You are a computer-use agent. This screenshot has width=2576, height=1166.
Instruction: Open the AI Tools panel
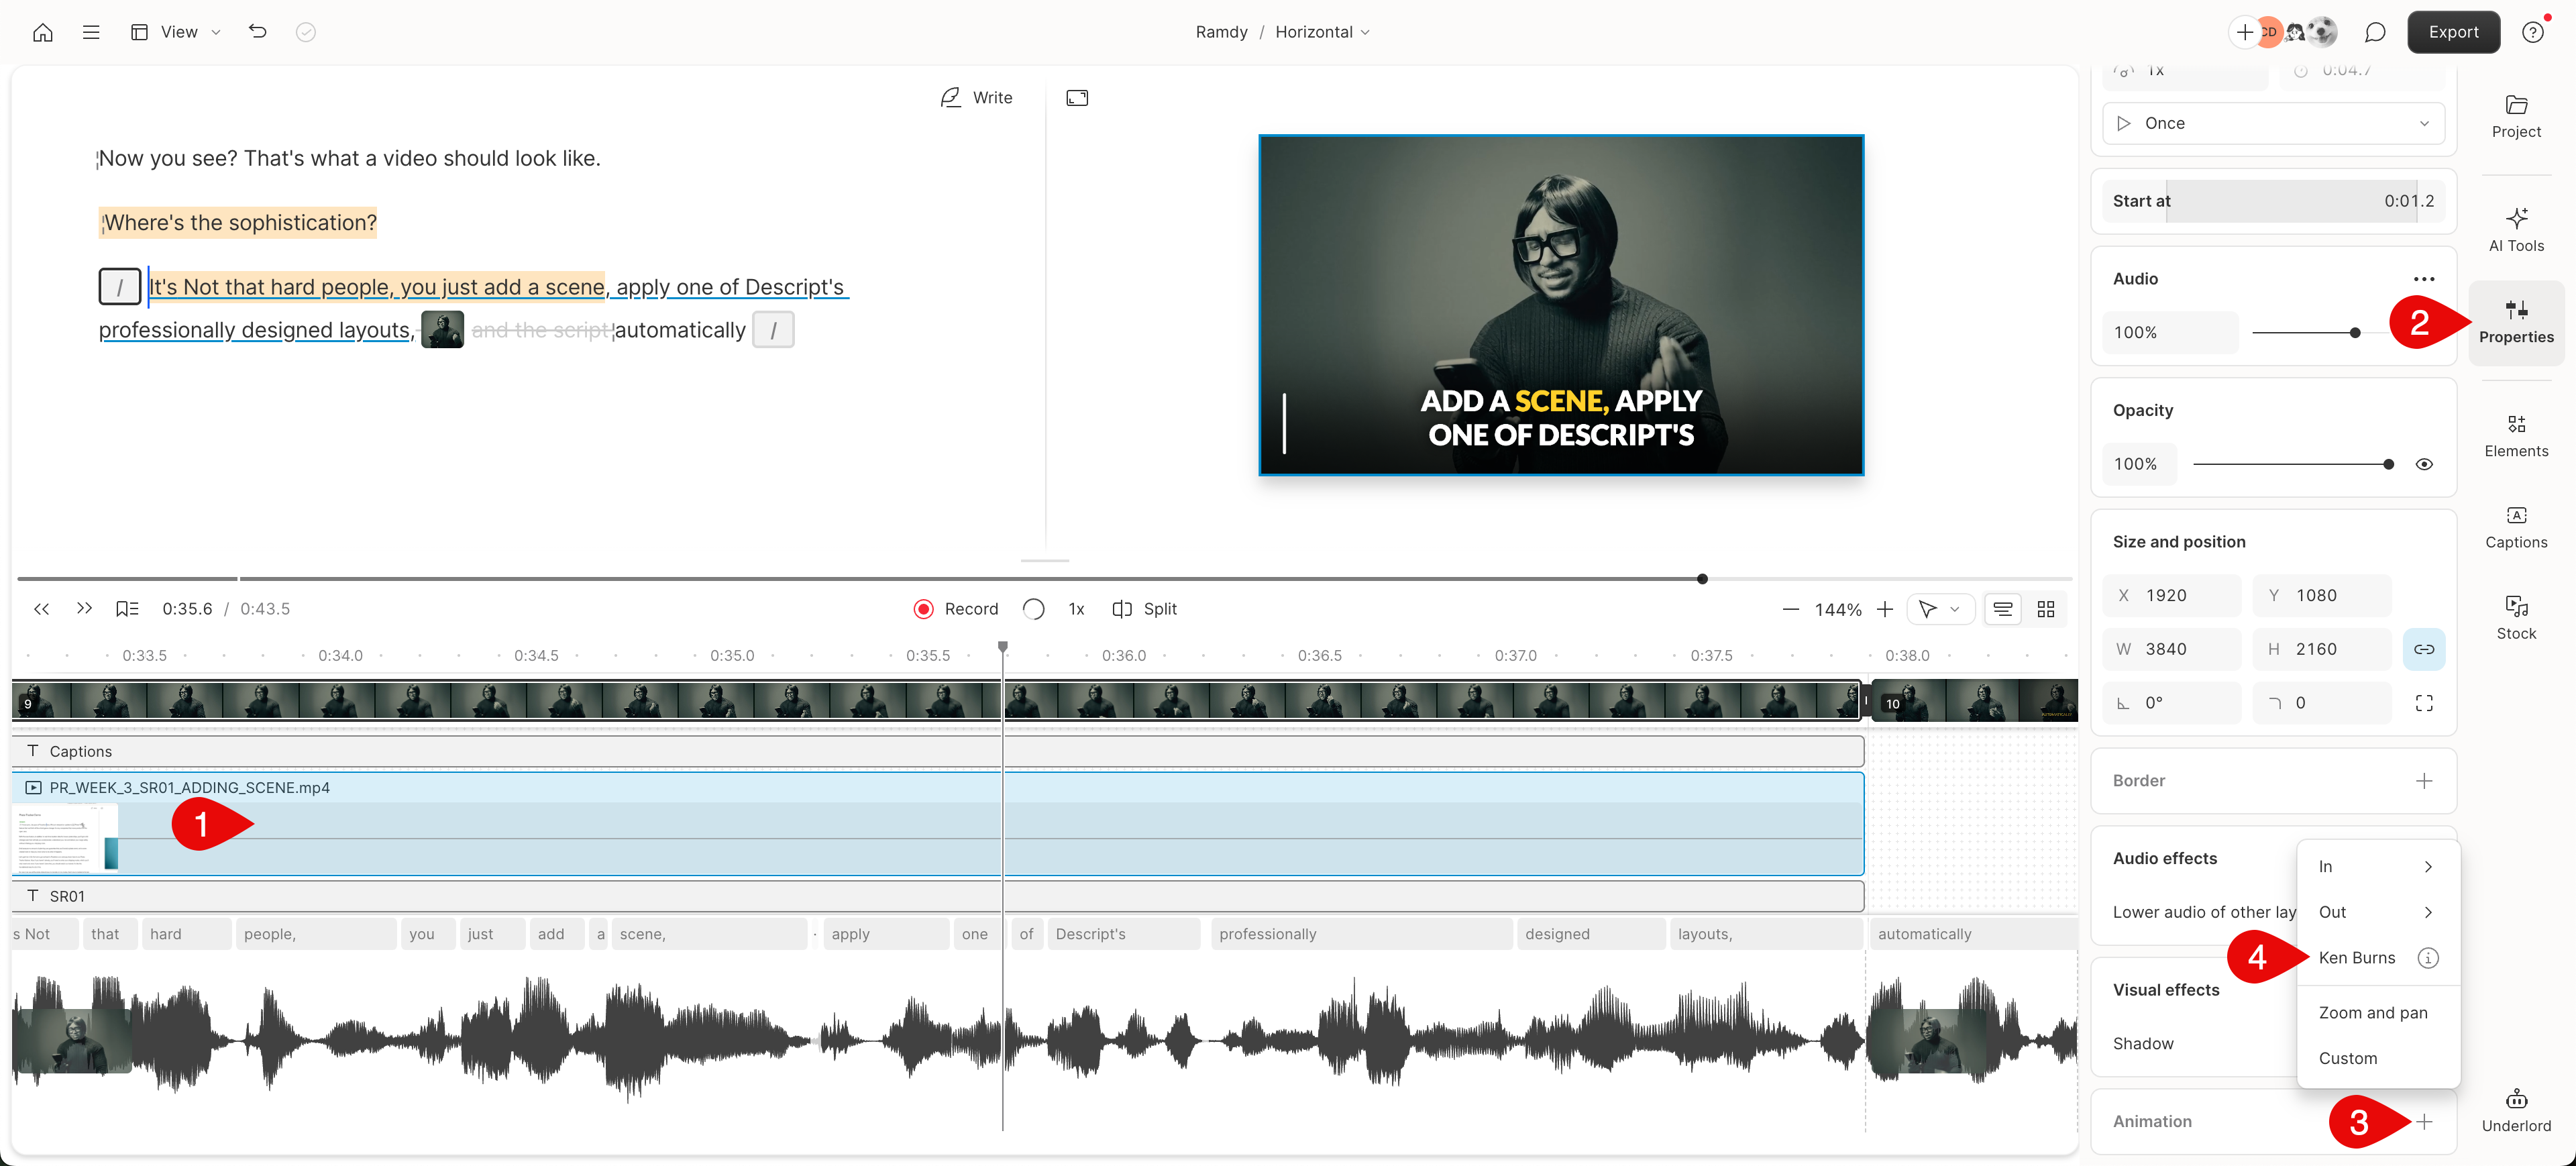coord(2517,228)
